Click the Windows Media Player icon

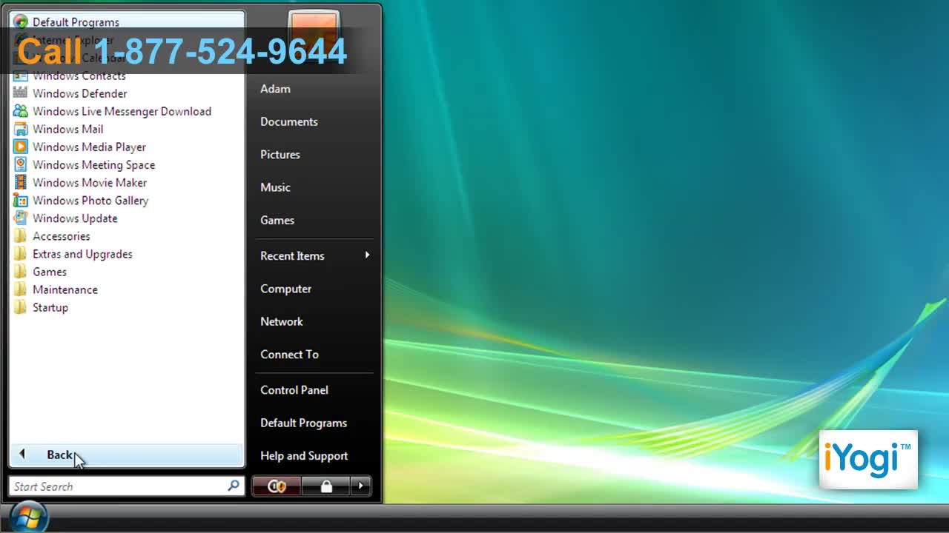21,147
